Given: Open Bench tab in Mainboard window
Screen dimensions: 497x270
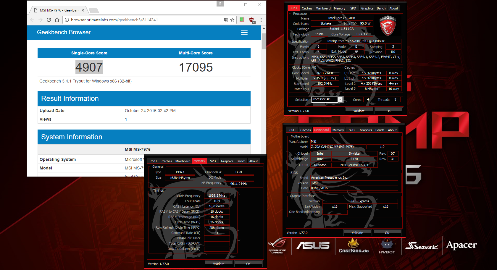Looking at the screenshot, I should pos(380,130).
